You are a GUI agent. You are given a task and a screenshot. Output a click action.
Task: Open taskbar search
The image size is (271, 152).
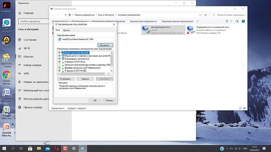tap(13, 148)
